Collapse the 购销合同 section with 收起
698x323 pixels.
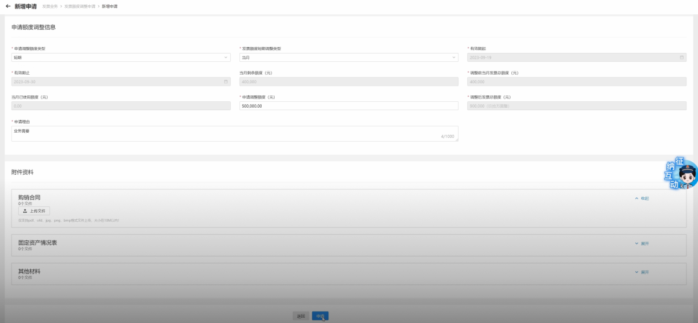click(642, 199)
